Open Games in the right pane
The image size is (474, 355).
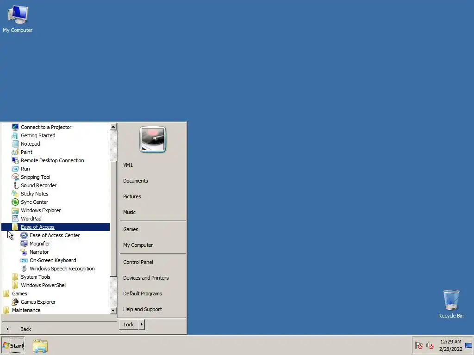[x=153, y=229]
